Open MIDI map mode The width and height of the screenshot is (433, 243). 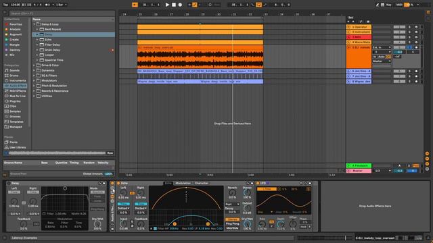point(399,5)
